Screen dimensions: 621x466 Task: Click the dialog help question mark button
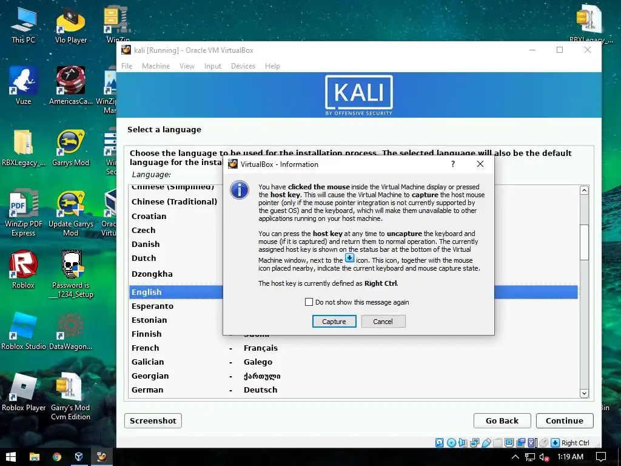(453, 164)
